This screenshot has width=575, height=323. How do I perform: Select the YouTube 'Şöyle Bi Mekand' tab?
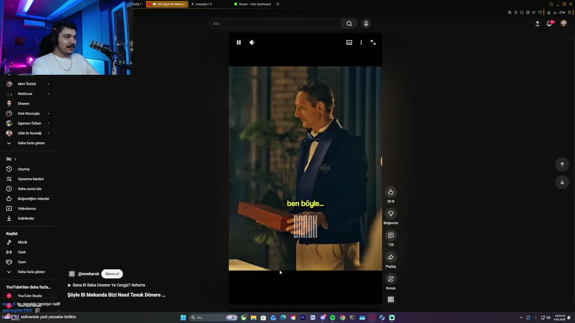(167, 4)
